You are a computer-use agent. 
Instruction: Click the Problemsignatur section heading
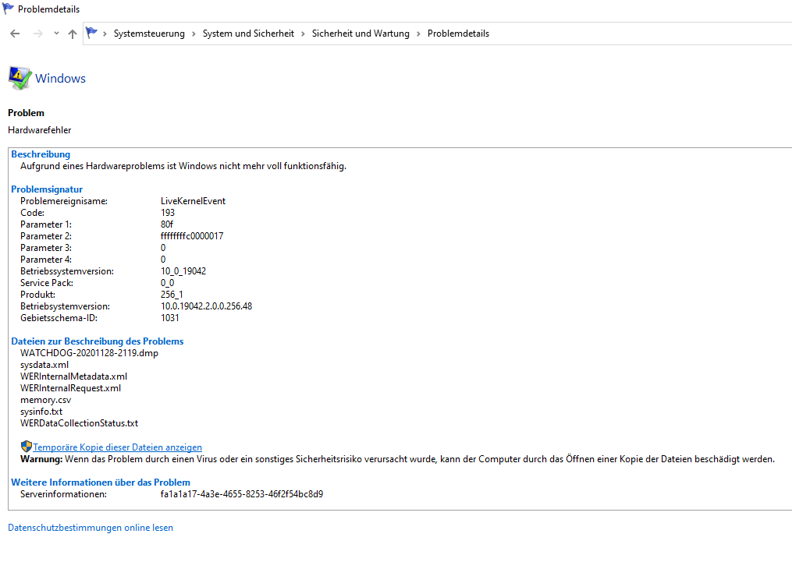tap(47, 189)
